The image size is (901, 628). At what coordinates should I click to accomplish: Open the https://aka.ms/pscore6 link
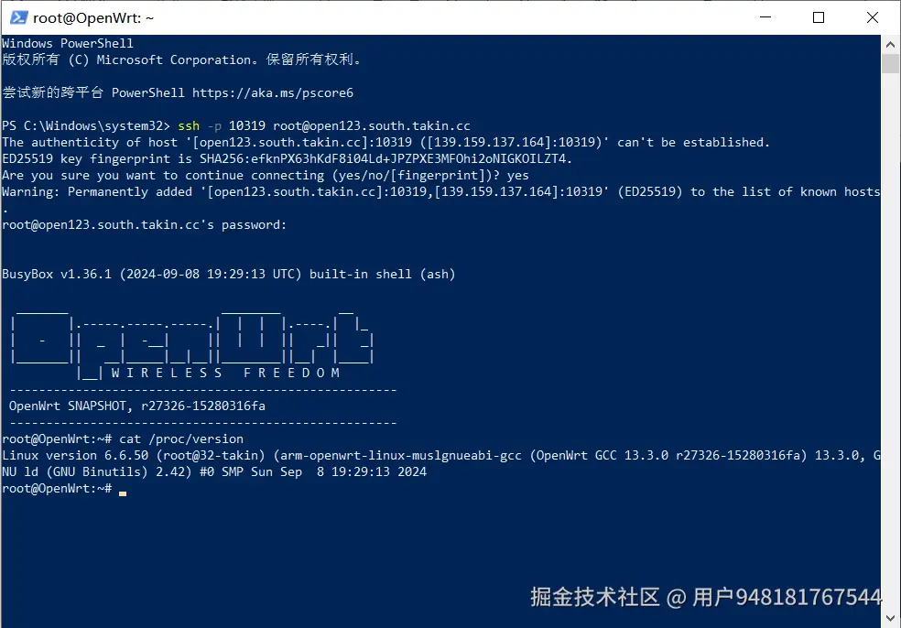(272, 92)
